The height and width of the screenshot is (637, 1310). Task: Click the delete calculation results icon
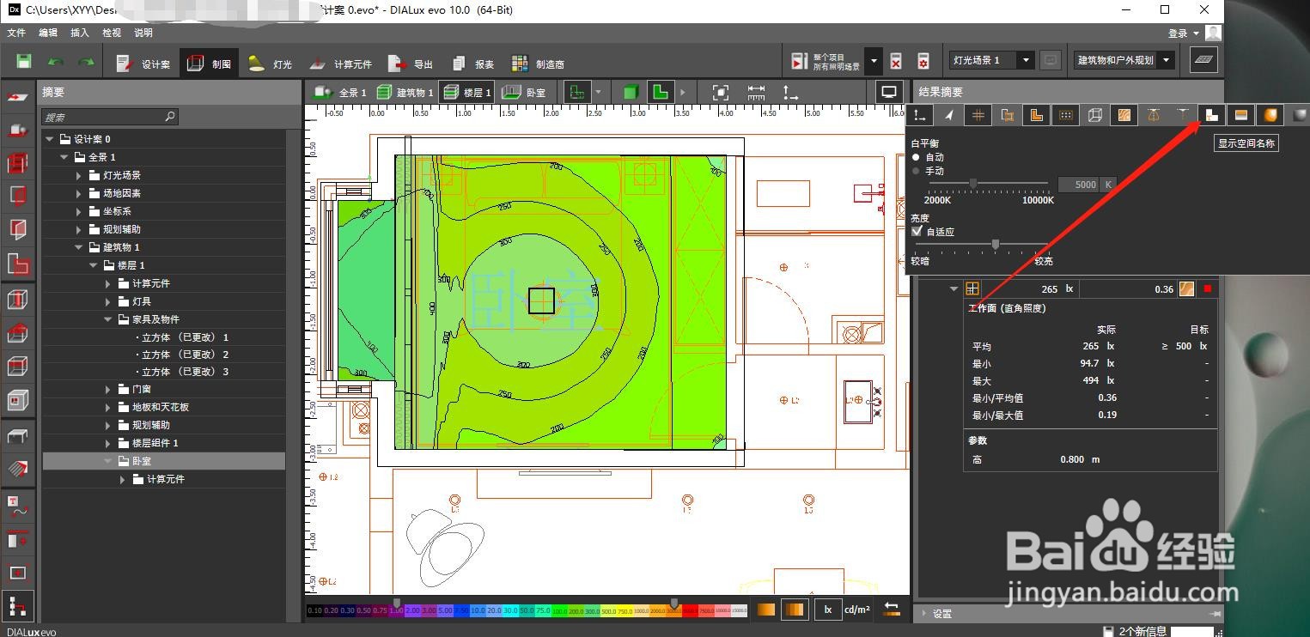(896, 61)
